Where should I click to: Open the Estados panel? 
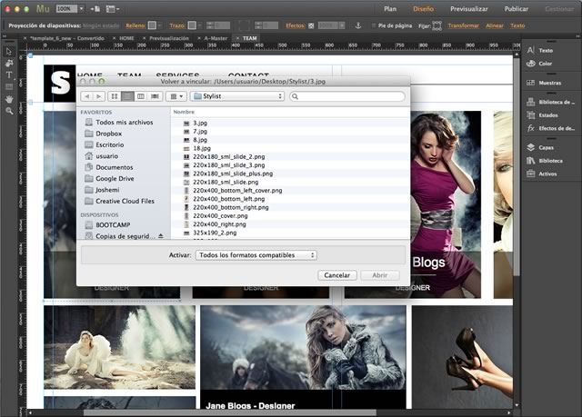pos(542,115)
